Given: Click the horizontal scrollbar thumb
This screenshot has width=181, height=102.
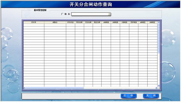Looking at the screenshot, I should click(x=55, y=88).
